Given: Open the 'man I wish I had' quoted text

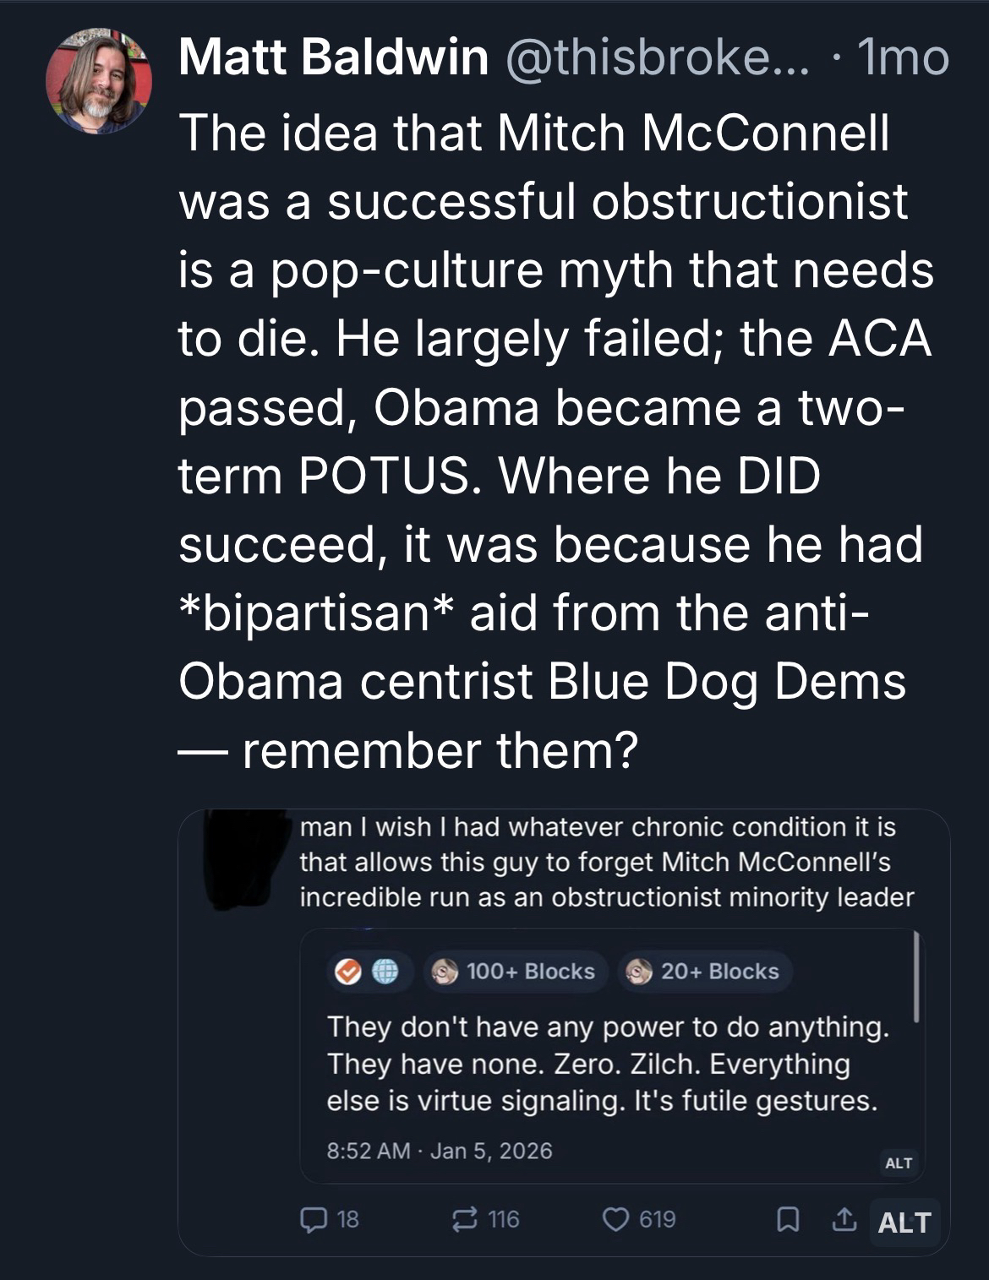Looking at the screenshot, I should [606, 861].
